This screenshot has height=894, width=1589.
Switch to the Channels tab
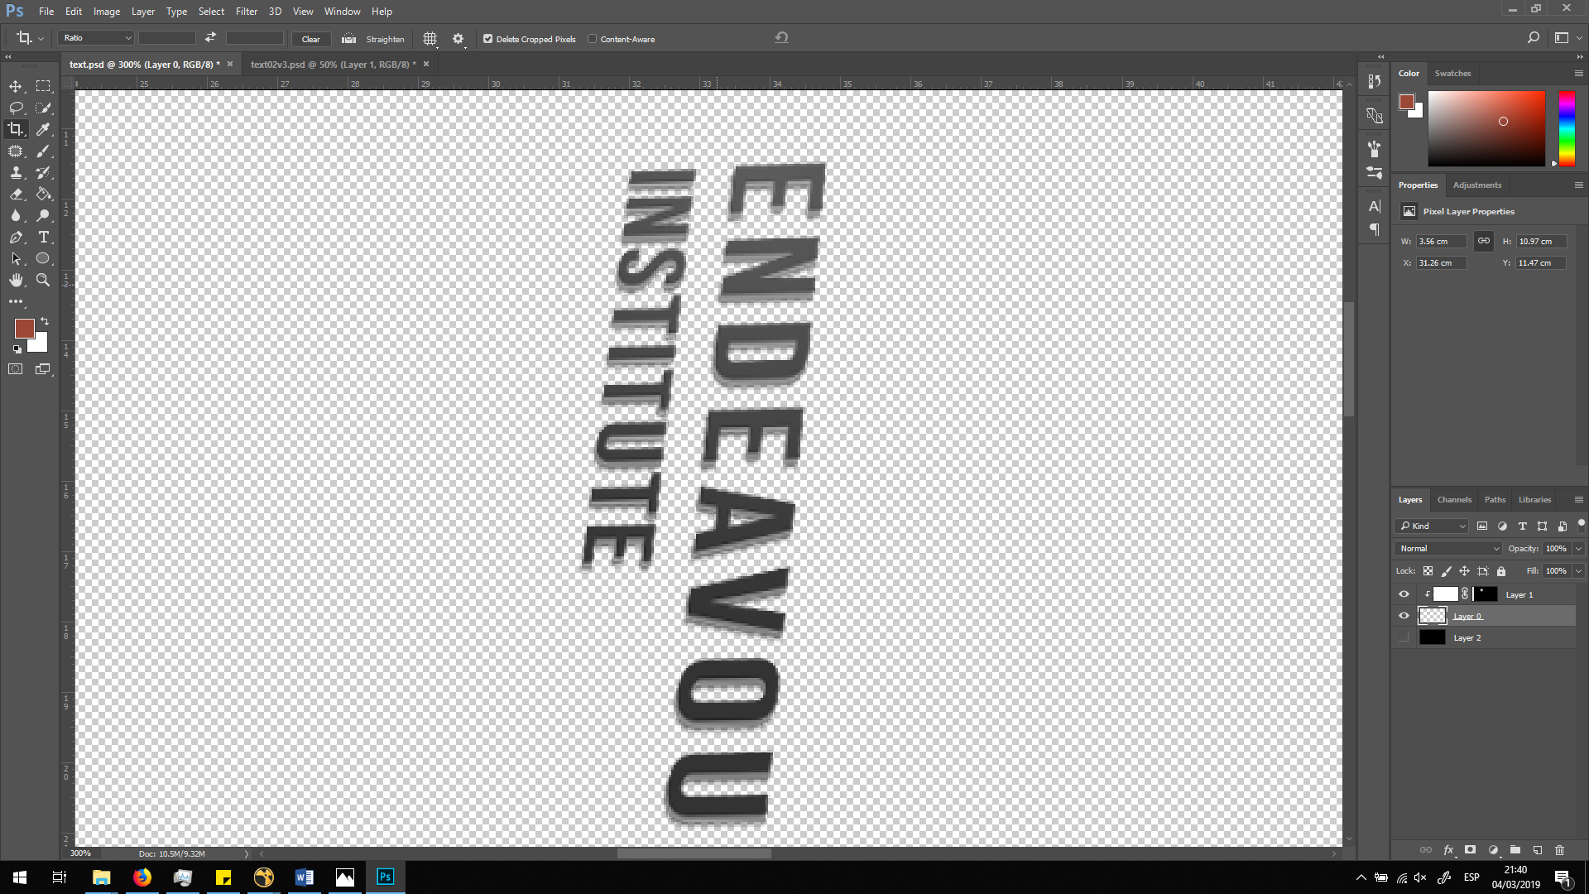click(1454, 500)
